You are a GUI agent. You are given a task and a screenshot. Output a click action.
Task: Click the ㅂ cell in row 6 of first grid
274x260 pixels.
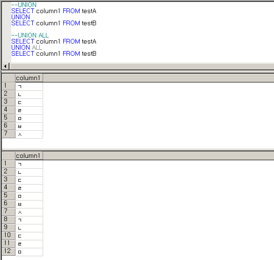click(29, 126)
